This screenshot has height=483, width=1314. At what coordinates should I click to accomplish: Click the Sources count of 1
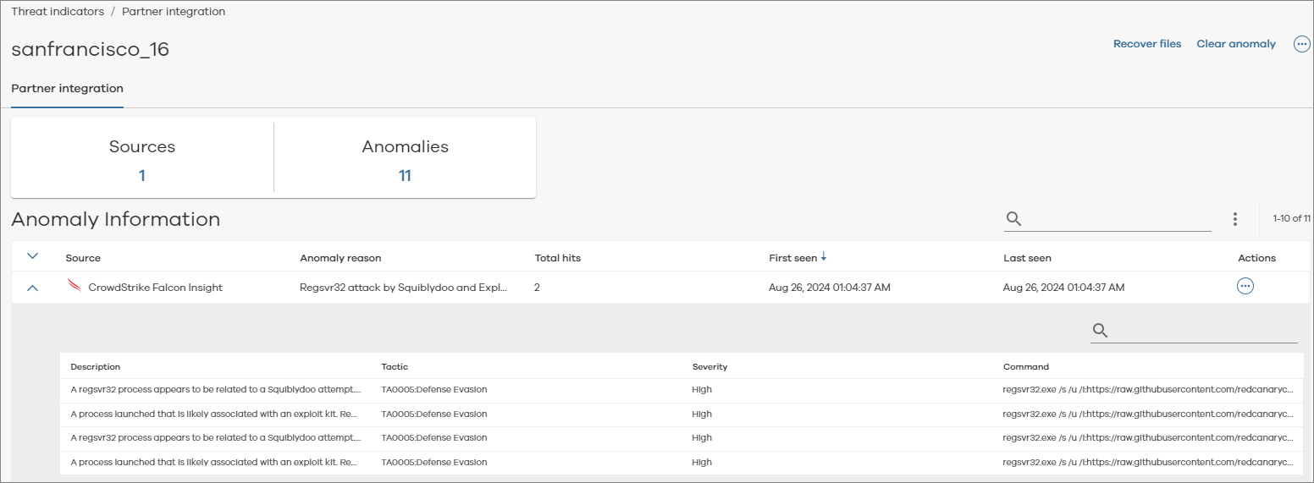pyautogui.click(x=142, y=176)
